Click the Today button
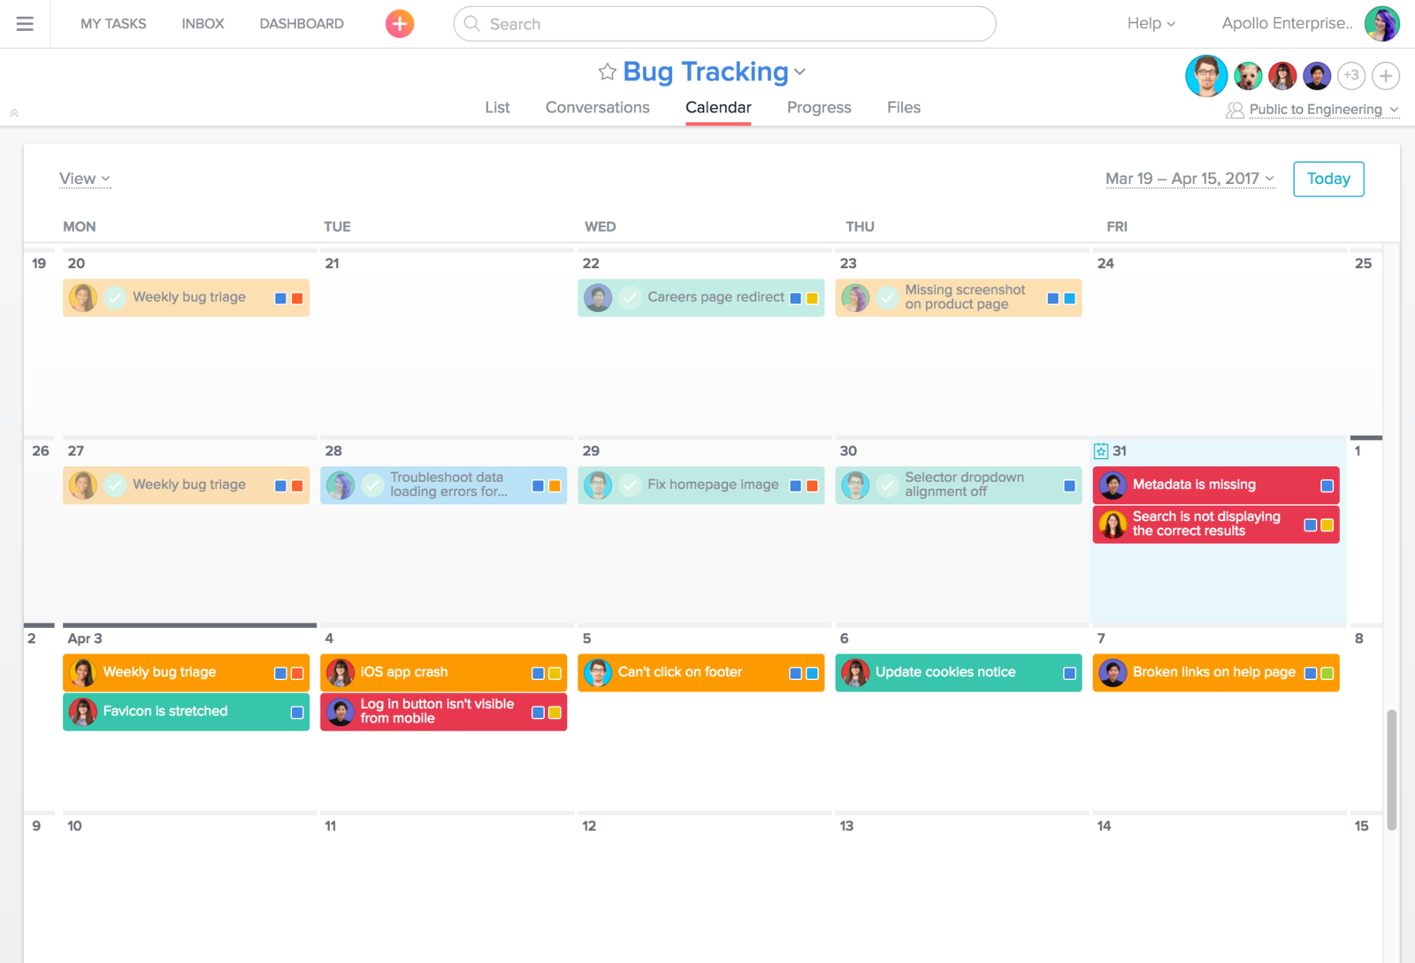Screen dimensions: 1415x963 click(1327, 179)
